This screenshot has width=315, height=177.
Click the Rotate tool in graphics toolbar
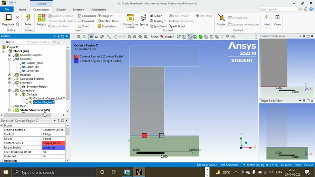pos(115,37)
